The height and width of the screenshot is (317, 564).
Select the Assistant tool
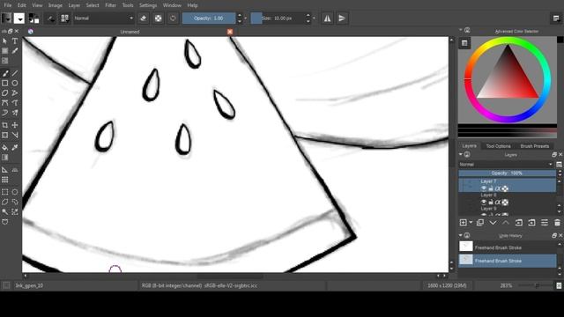5,170
